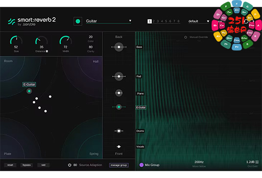Click the purple Mix Group circle
Image resolution: width=262 pixels, height=178 pixels.
pos(142,165)
